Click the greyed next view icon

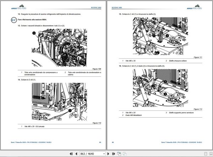click(125, 154)
